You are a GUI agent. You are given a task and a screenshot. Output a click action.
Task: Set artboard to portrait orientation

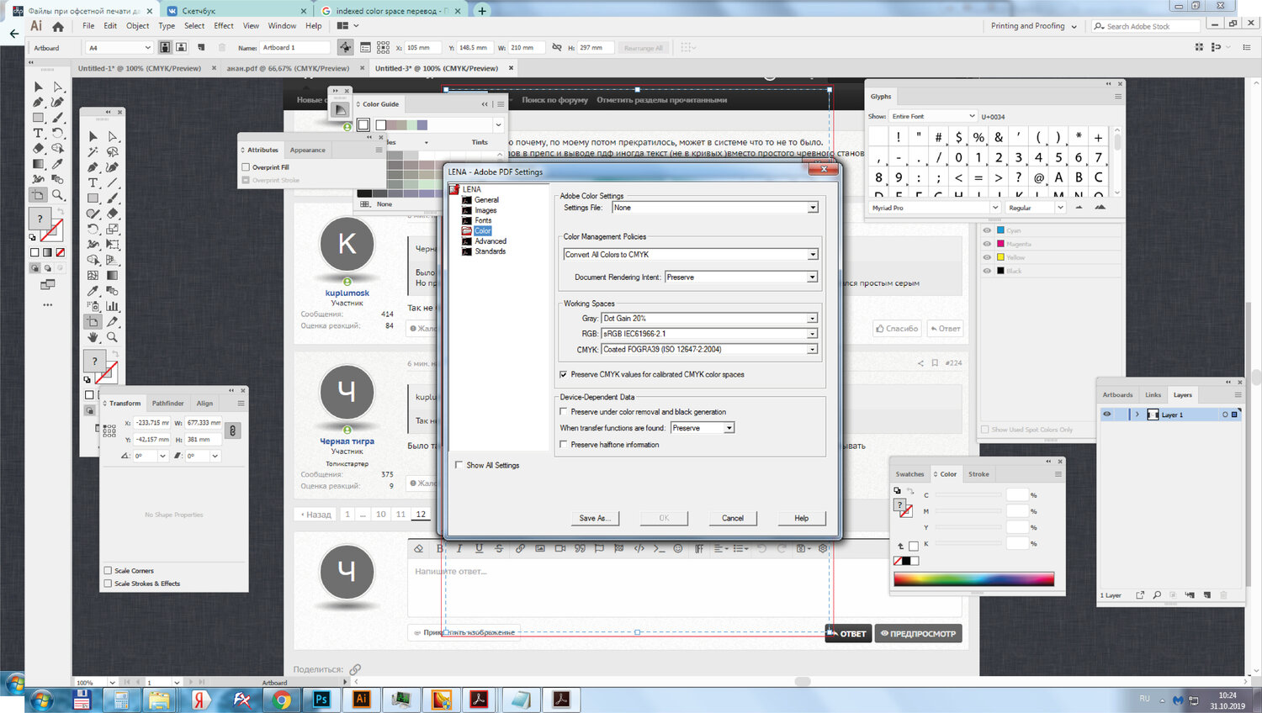(165, 48)
